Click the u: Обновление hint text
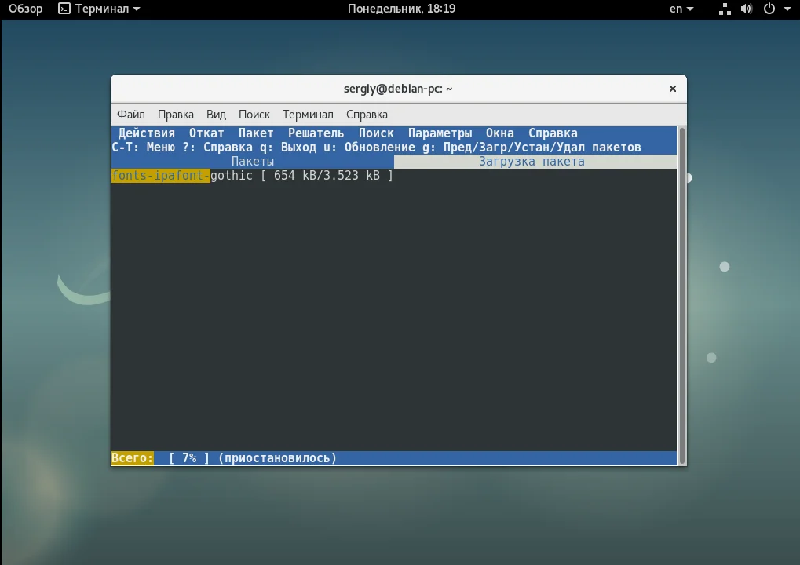The height and width of the screenshot is (565, 800). tap(369, 148)
